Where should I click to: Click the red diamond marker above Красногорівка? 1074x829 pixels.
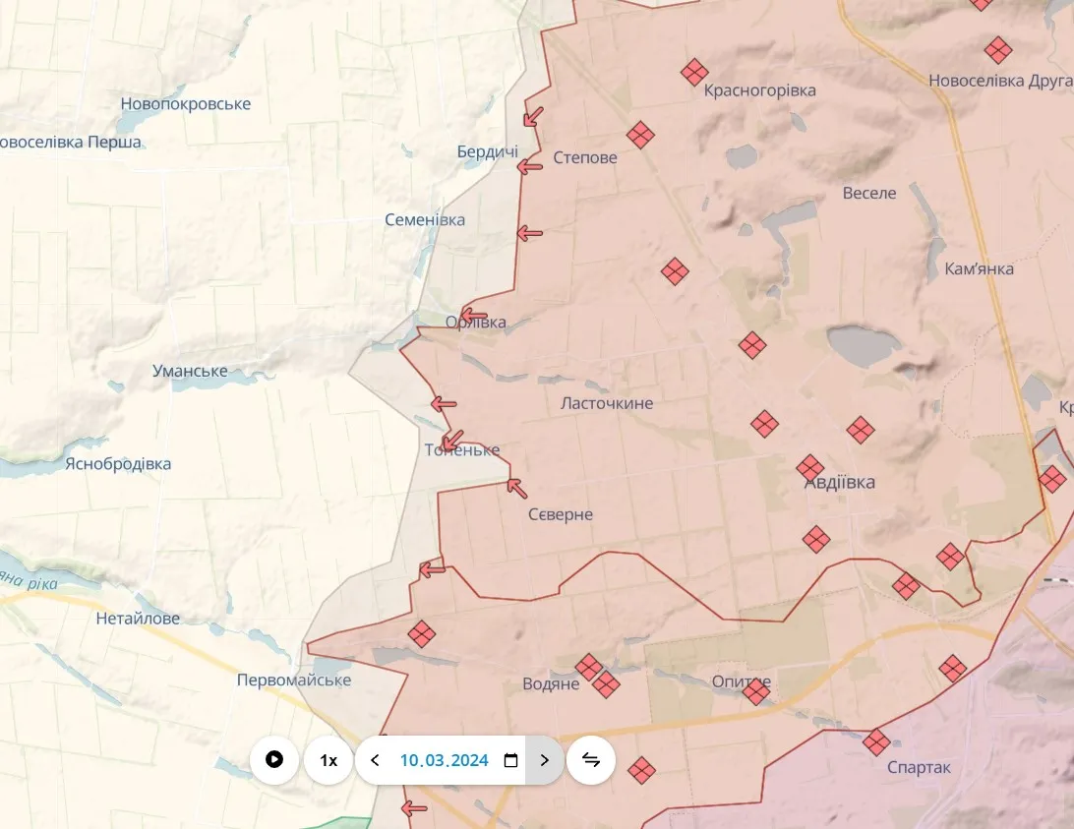pyautogui.click(x=694, y=72)
